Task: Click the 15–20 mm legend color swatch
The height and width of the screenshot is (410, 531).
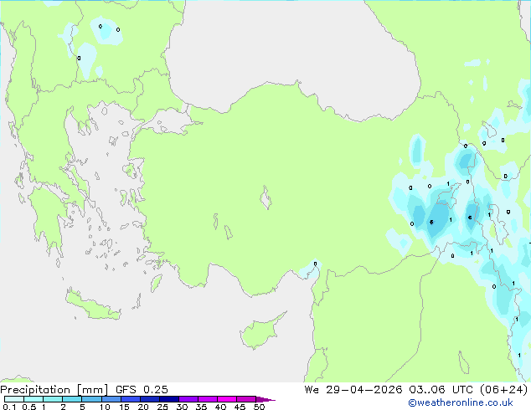Action: pyautogui.click(x=131, y=399)
